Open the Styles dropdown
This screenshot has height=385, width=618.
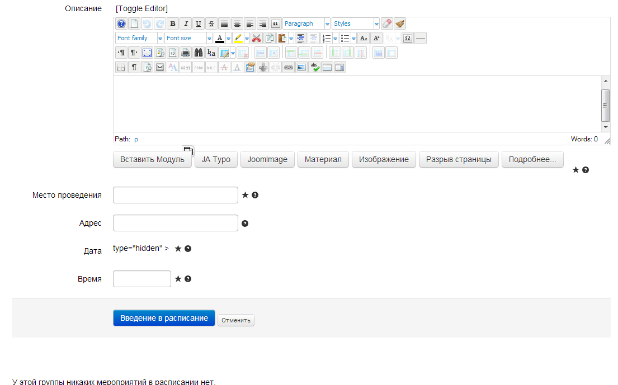(356, 23)
